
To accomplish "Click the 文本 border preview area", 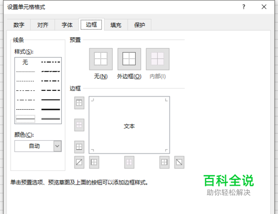I will [129, 125].
